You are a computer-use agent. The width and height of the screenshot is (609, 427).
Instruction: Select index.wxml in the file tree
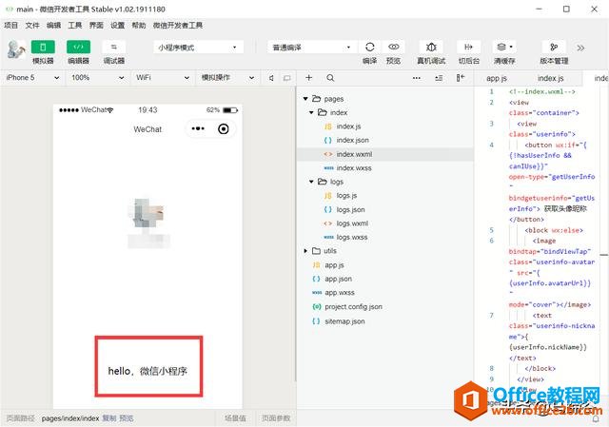point(384,154)
